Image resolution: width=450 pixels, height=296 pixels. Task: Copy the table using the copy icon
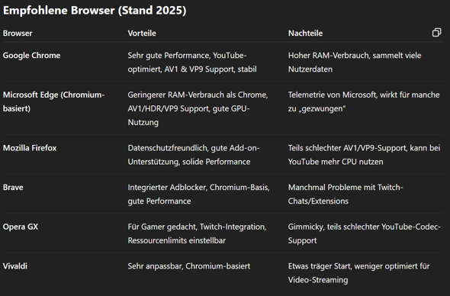[436, 33]
